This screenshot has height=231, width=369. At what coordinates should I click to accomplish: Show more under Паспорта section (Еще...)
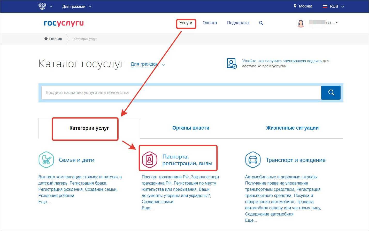coord(148,208)
